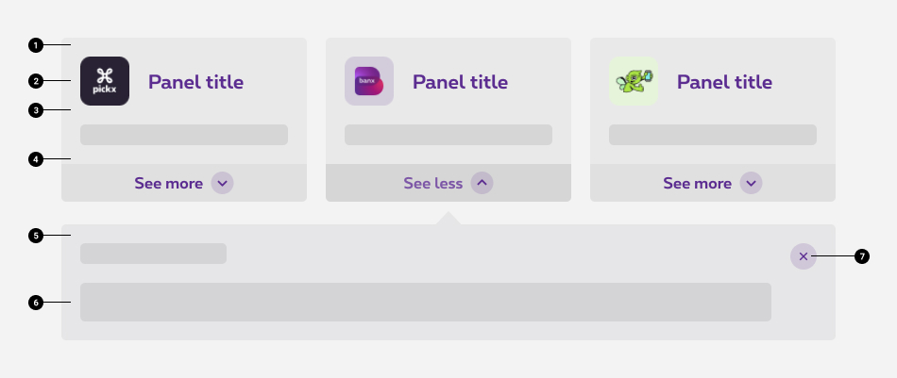Select annotation marker number 7
This screenshot has height=378, width=897.
click(861, 256)
